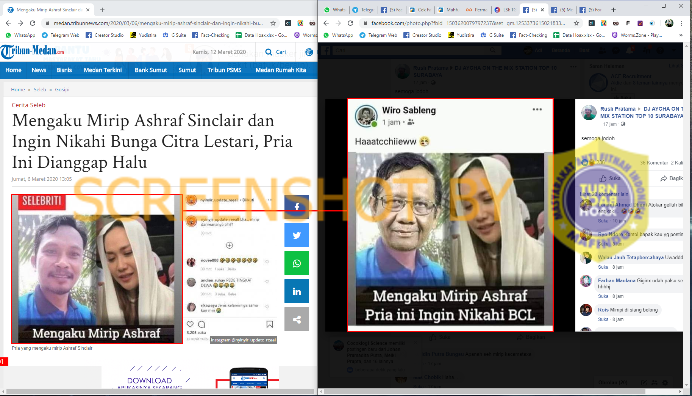This screenshot has width=692, height=396.
Task: Click the Bagikan share button on the post
Action: [x=672, y=178]
